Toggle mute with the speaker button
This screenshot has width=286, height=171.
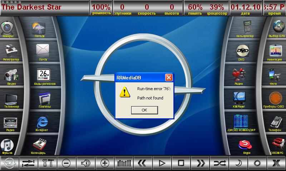[x=85, y=163]
